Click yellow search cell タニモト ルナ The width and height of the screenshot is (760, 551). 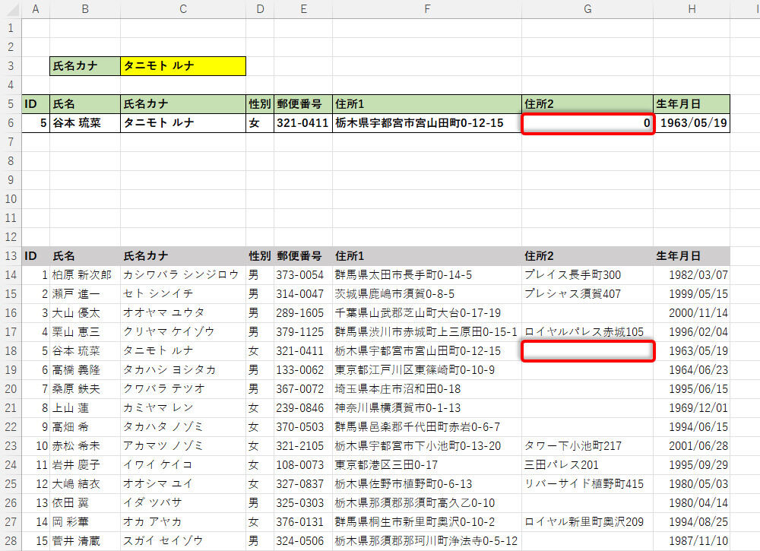pyautogui.click(x=183, y=66)
